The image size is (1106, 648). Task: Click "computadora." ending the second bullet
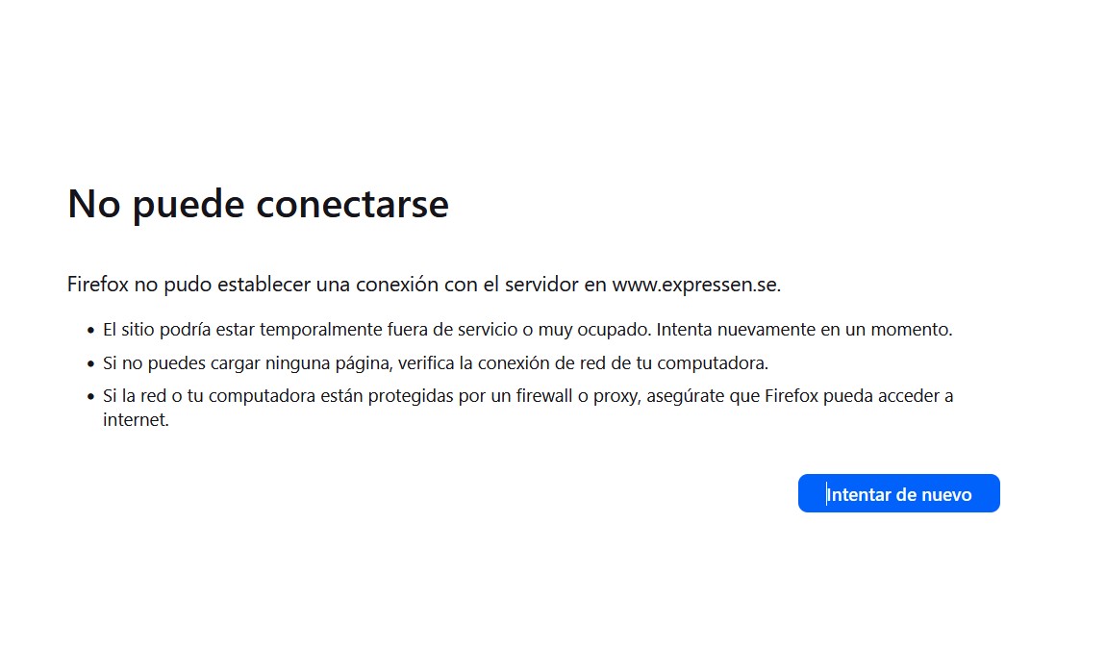click(720, 363)
